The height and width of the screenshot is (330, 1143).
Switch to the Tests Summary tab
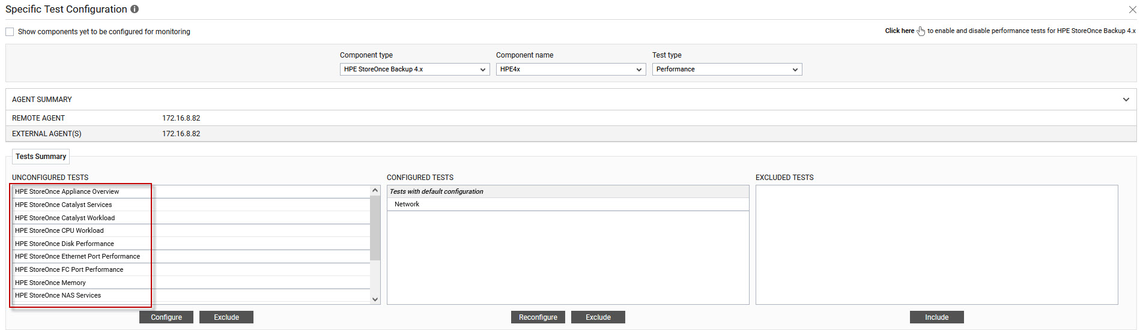coord(41,157)
